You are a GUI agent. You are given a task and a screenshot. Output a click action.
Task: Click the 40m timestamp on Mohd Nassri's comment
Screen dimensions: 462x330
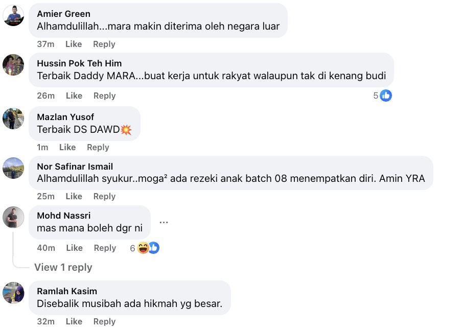click(46, 248)
